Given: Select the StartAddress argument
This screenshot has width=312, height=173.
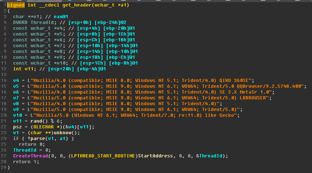Looking at the screenshot, I should (155, 156).
